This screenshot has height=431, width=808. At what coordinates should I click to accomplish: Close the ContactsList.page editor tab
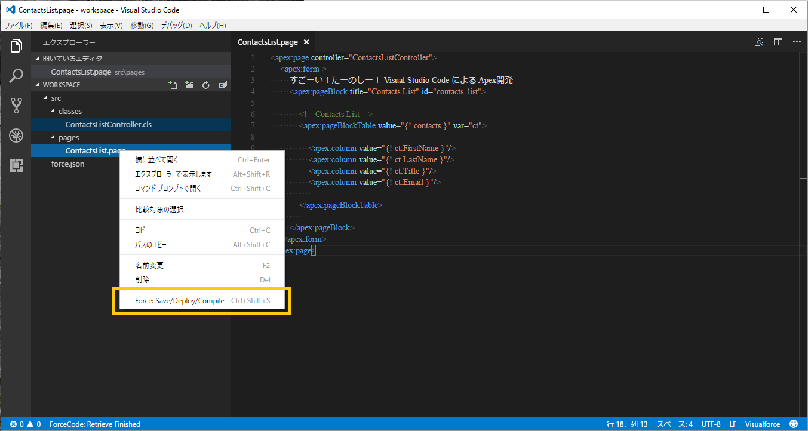pos(306,42)
